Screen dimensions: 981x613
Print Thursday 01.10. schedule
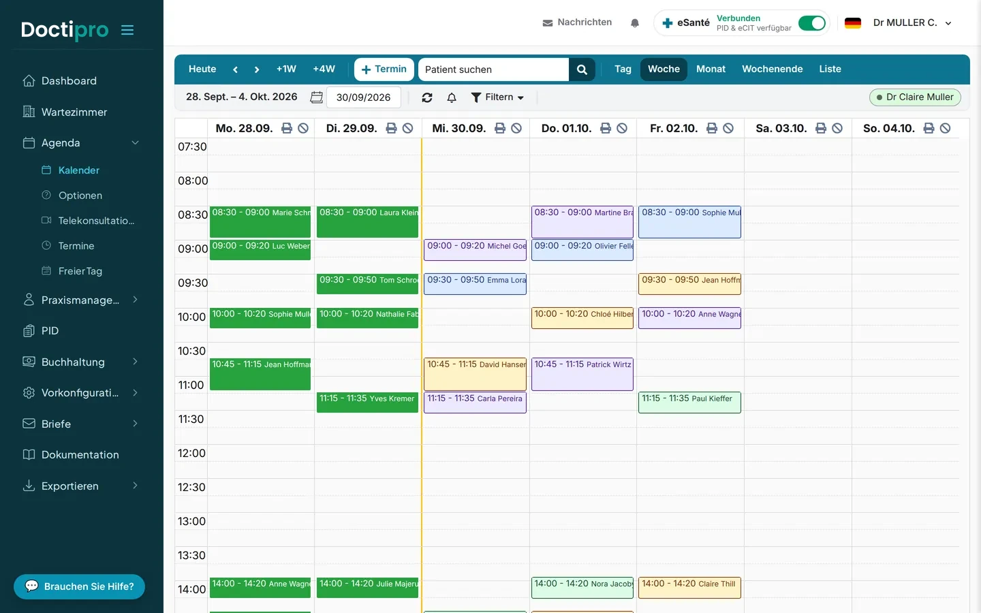(x=606, y=128)
